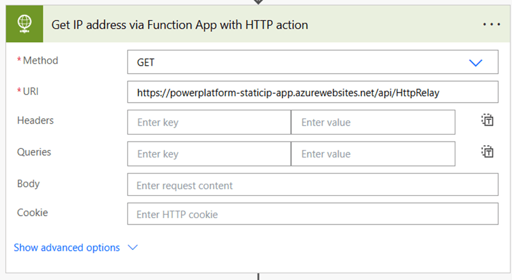
Task: Expand the chevron beside Show advanced options
Action: coord(133,247)
